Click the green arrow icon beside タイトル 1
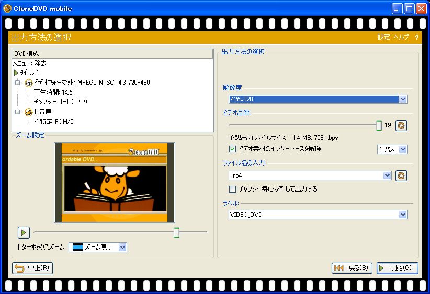 click(x=16, y=73)
